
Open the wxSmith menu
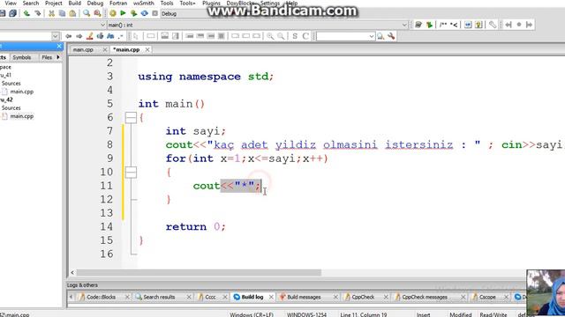143,4
